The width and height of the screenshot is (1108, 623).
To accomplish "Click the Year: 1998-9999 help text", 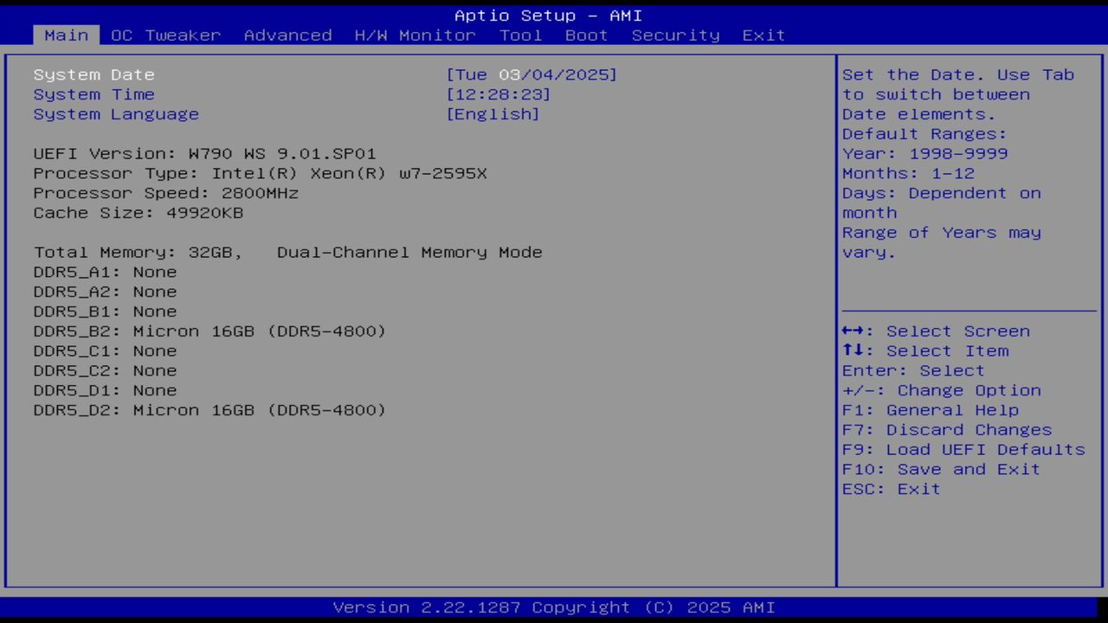I will pyautogui.click(x=925, y=154).
